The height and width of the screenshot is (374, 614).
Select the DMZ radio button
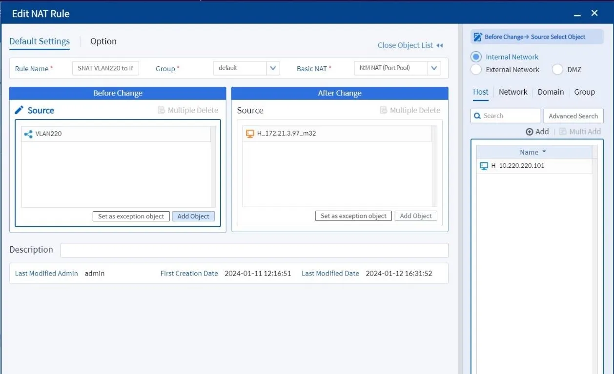(x=557, y=70)
